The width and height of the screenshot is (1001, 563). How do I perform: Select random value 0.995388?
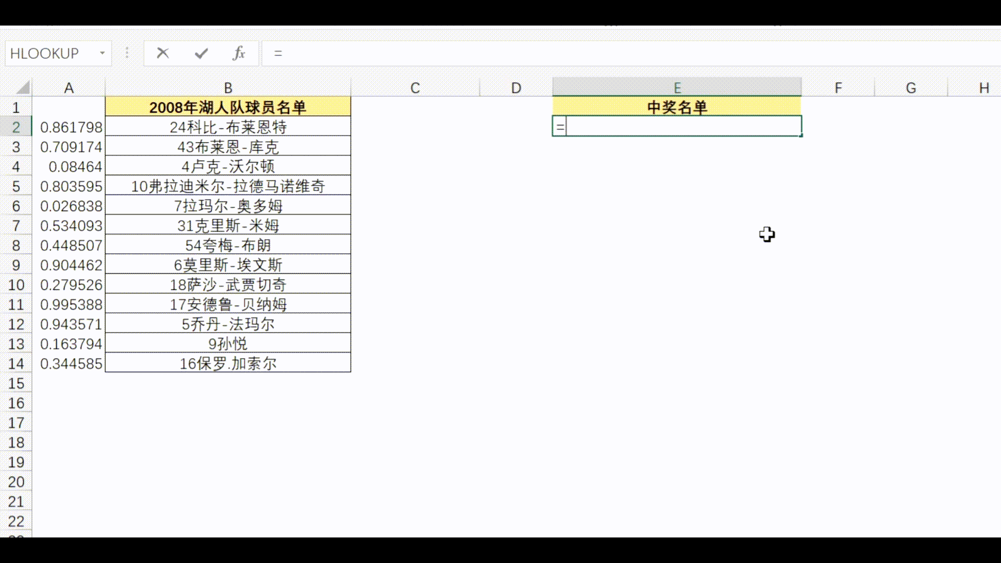click(69, 304)
